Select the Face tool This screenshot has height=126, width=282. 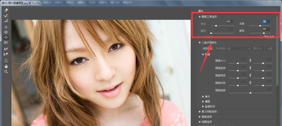6,60
